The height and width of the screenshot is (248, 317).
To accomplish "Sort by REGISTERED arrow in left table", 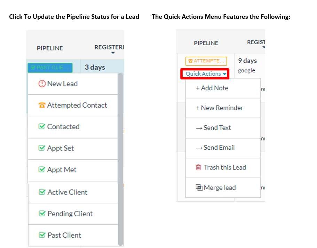I will click(x=113, y=53).
